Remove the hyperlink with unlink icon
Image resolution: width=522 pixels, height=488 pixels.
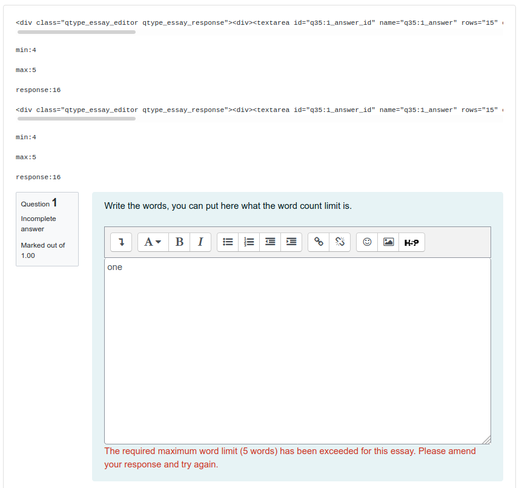(340, 242)
